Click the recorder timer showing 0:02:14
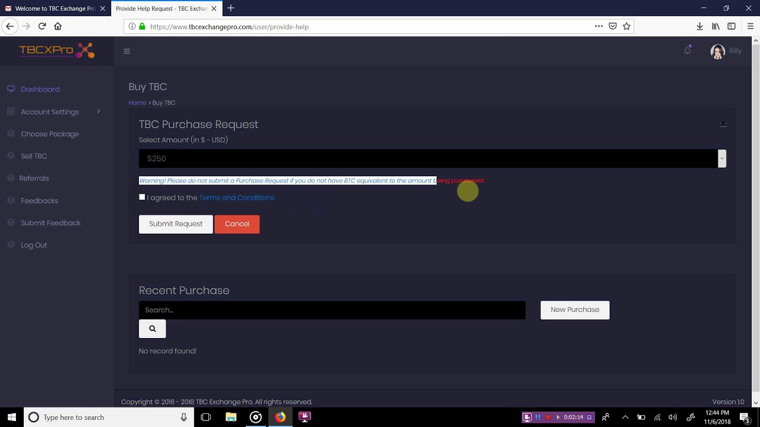Viewport: 760px width, 427px height. [574, 417]
